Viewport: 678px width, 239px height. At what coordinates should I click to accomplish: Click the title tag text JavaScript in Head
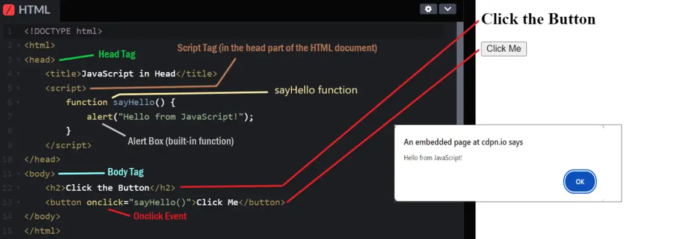(x=128, y=73)
